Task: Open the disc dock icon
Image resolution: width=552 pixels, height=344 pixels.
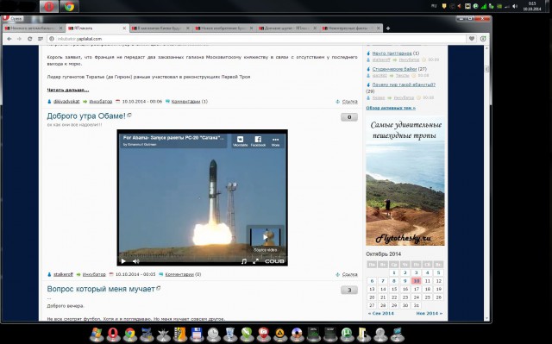Action: (297, 335)
